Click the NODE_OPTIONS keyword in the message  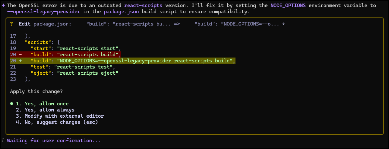[288, 5]
